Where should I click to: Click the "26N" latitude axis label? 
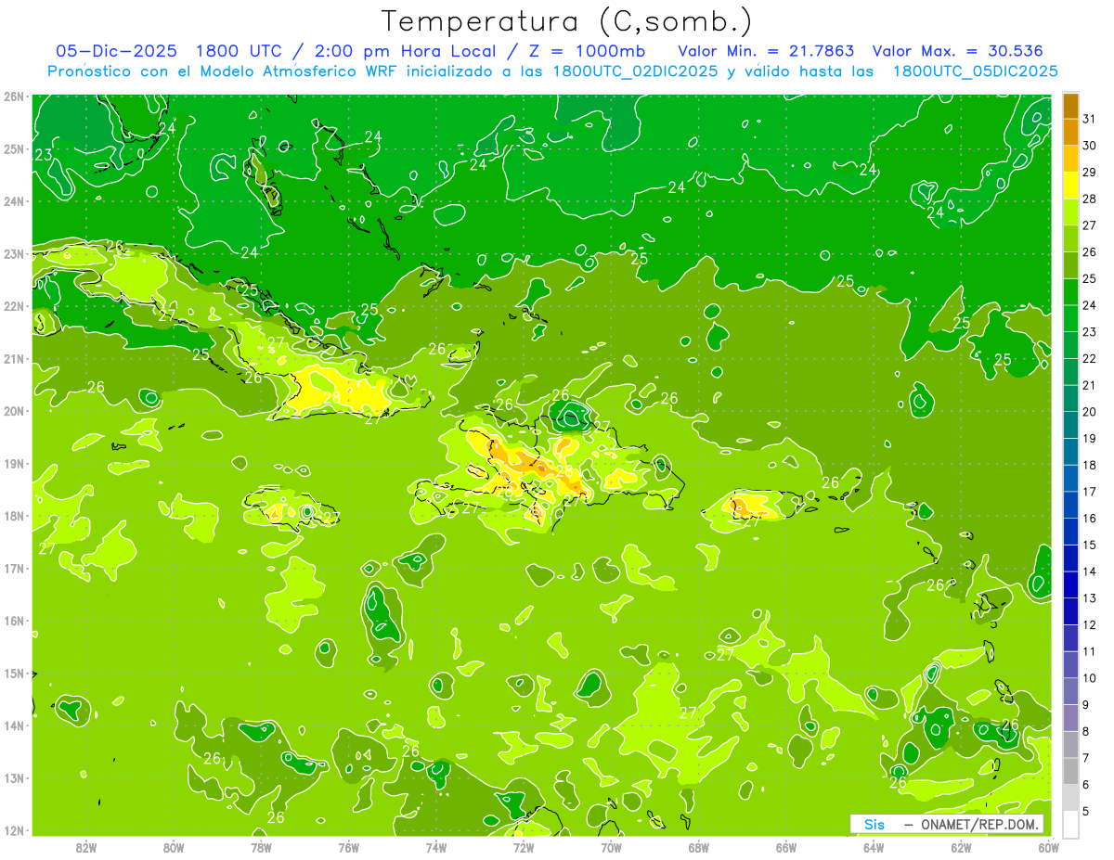(x=14, y=96)
